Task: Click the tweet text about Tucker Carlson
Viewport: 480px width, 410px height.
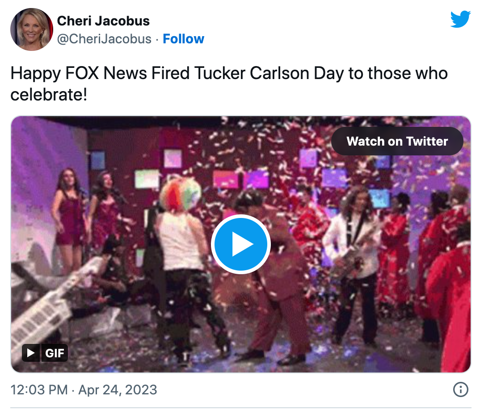Action: 229,73
